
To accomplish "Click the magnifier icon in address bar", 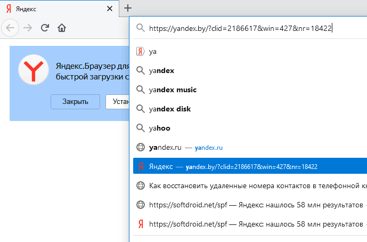I will (141, 28).
